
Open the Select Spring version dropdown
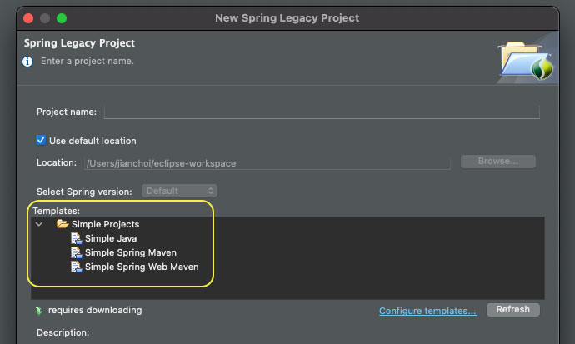pos(179,191)
